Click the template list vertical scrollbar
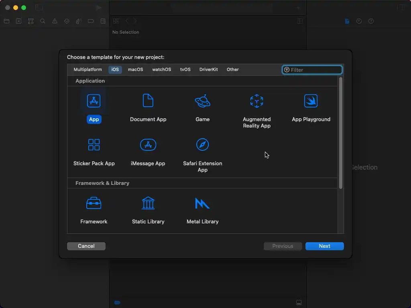Viewport: 411px width, 308px height. tap(340, 133)
